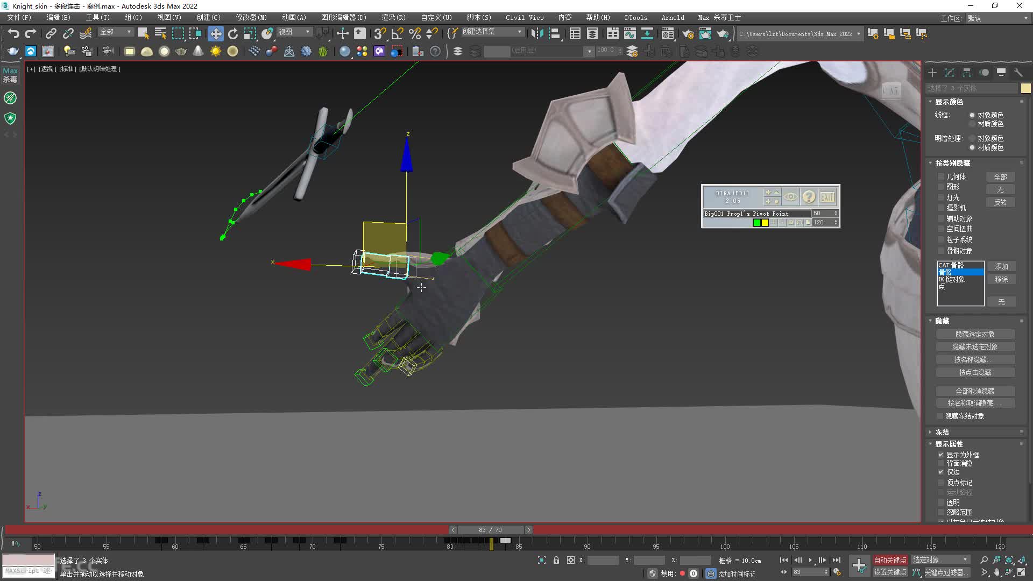Play the animation
Viewport: 1033px width, 581px height.
[x=810, y=560]
